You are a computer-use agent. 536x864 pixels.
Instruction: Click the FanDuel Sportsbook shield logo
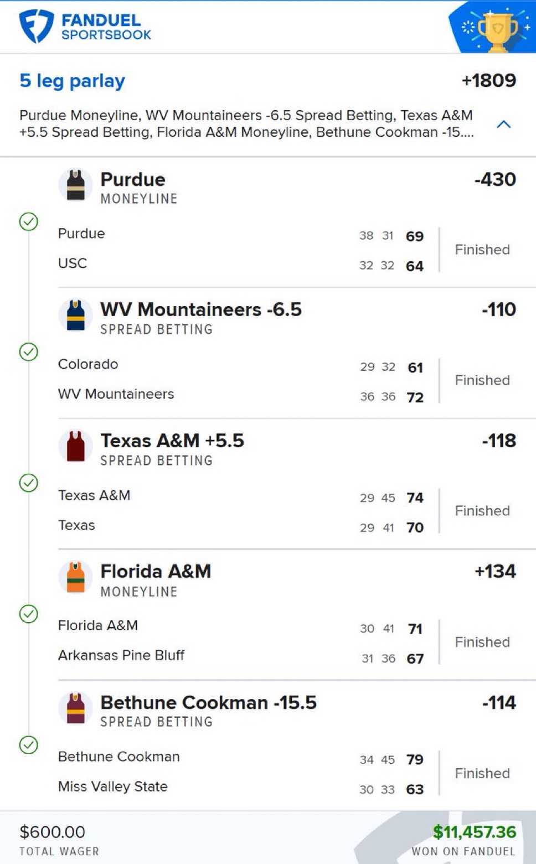click(x=36, y=26)
